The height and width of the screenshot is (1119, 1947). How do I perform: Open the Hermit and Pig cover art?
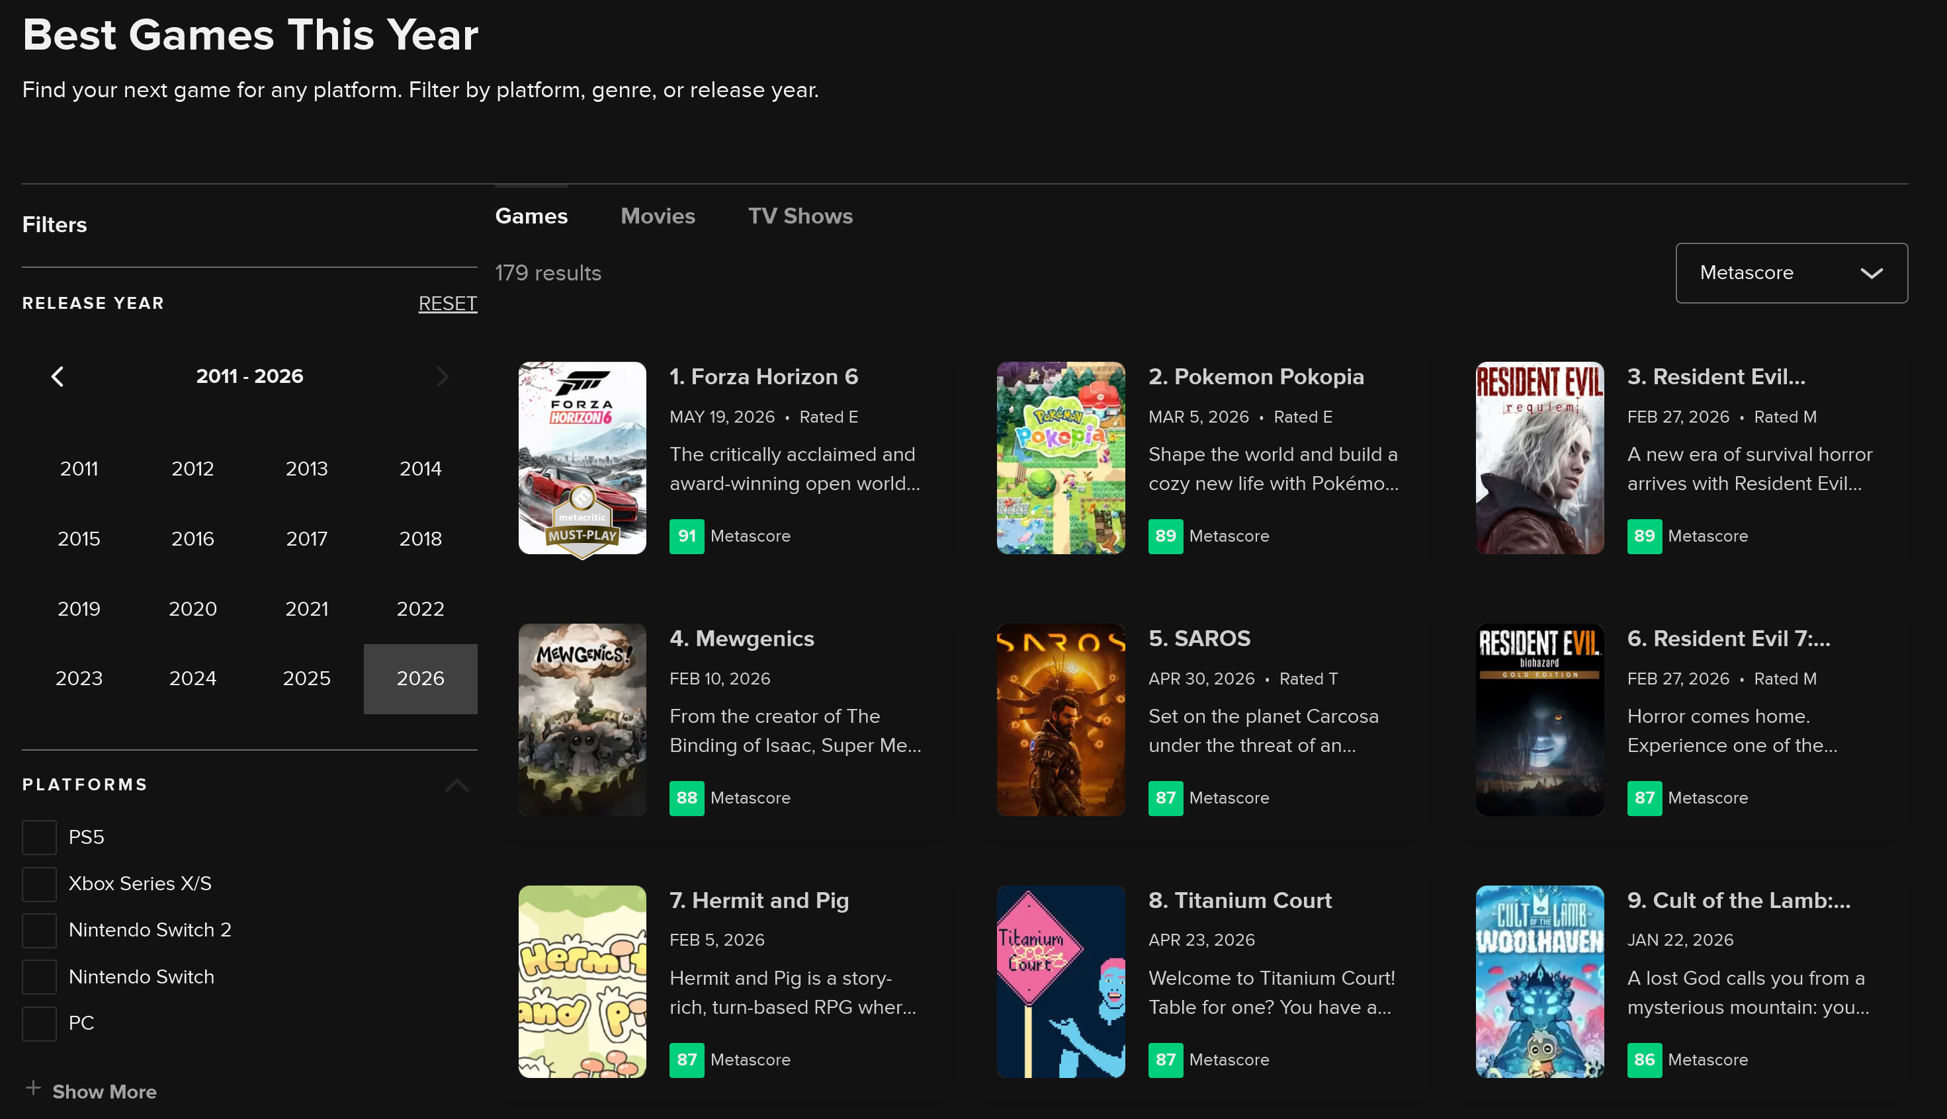582,982
